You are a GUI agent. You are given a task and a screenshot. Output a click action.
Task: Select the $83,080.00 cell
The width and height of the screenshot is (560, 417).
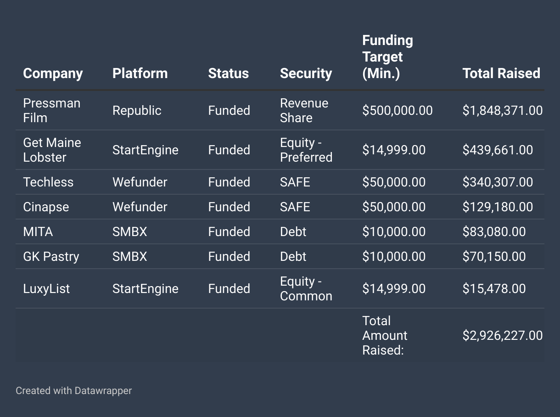tap(494, 231)
